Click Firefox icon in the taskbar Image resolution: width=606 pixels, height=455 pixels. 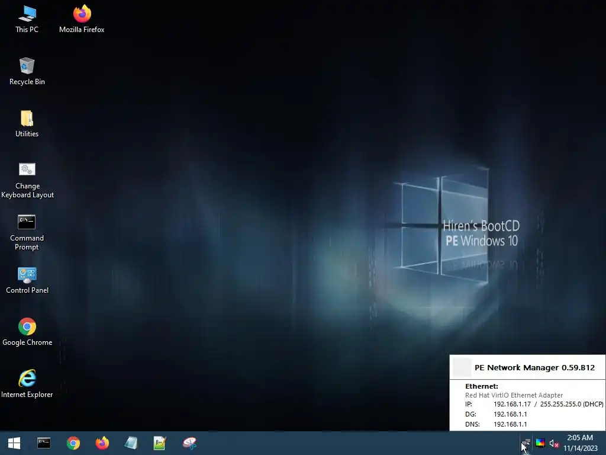pyautogui.click(x=102, y=443)
